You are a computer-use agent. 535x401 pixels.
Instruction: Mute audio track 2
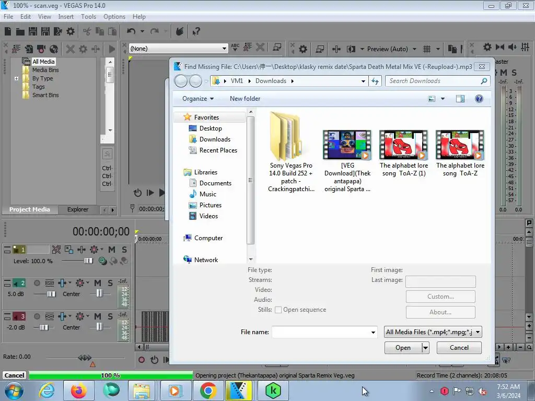point(98,283)
